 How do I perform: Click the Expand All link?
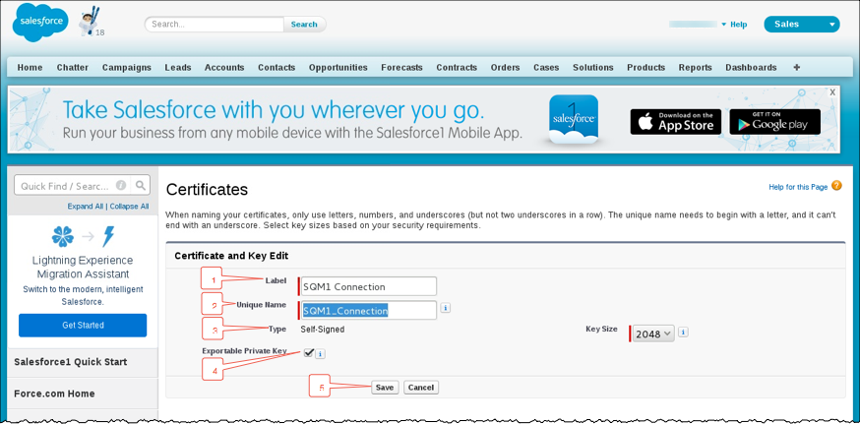click(x=86, y=207)
